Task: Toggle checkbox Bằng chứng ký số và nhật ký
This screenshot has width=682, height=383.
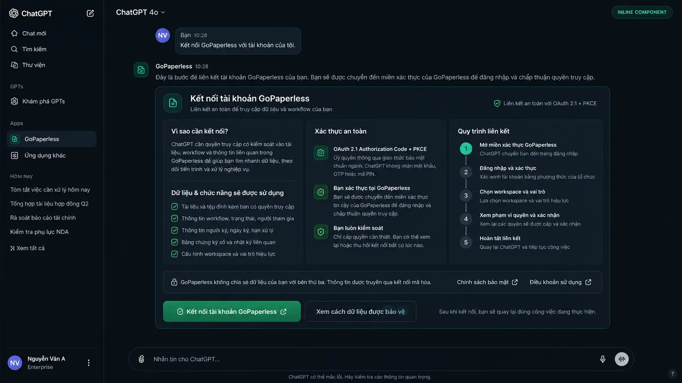Action: [174, 242]
